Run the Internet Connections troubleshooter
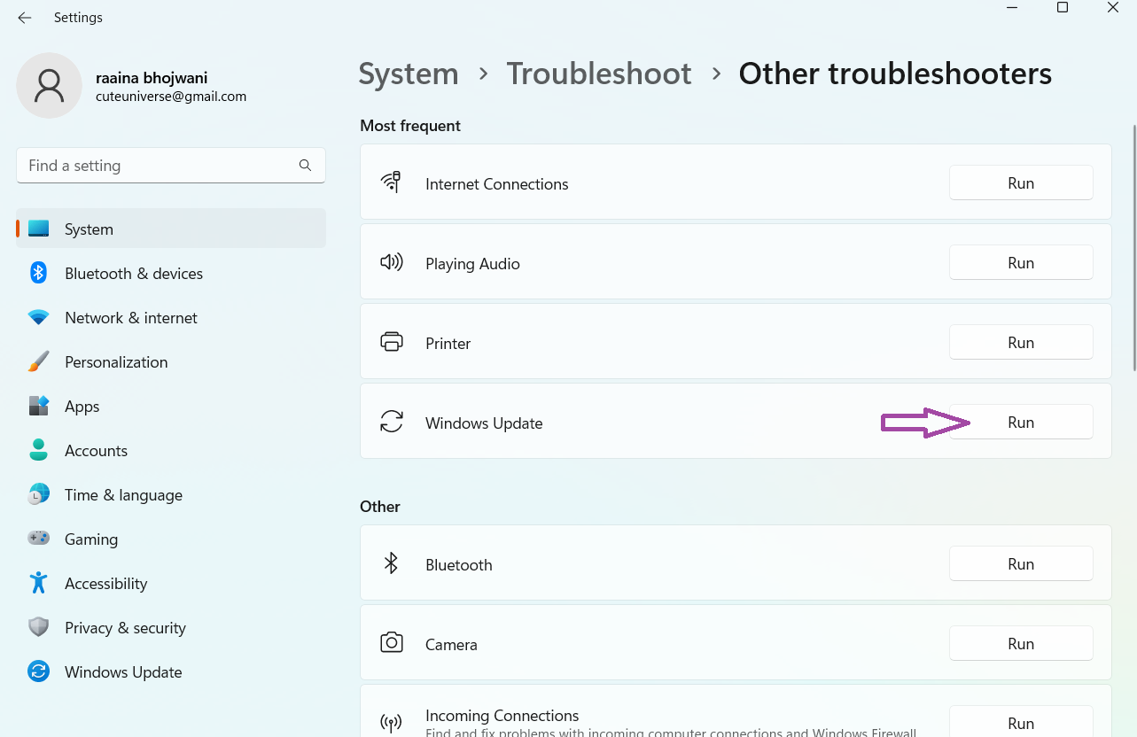This screenshot has height=737, width=1137. coord(1021,183)
